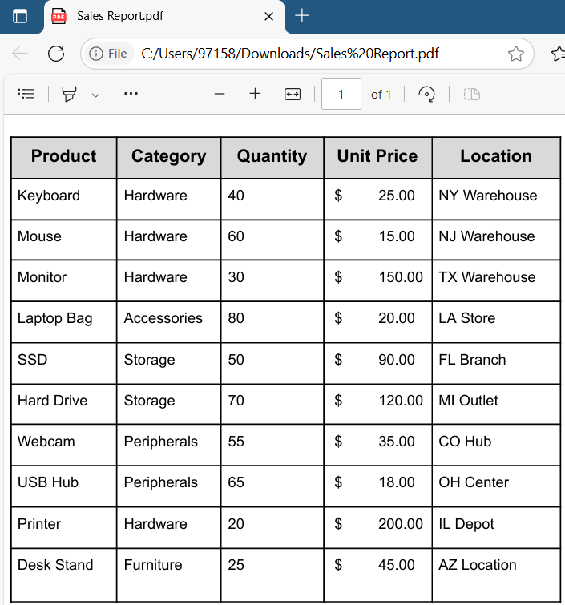Open the favorites list icon
565x605 pixels.
[559, 54]
